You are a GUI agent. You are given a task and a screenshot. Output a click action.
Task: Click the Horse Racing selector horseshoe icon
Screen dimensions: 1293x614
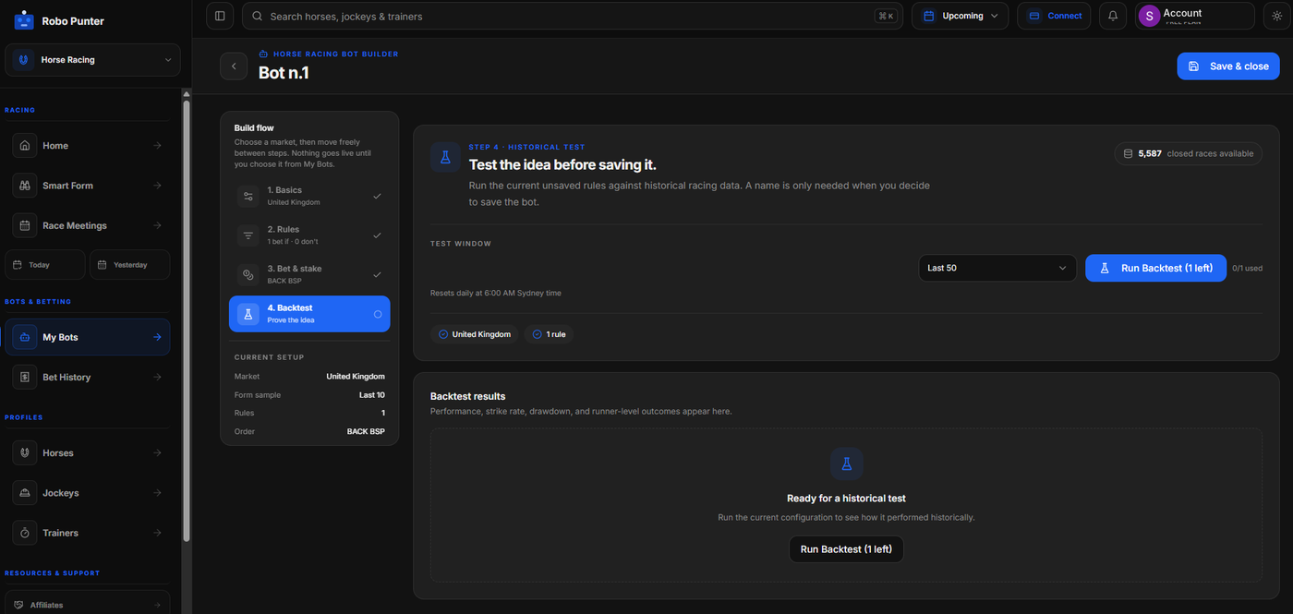pyautogui.click(x=24, y=60)
